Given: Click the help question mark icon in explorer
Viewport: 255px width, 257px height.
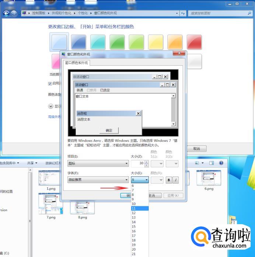Looking at the screenshot, I should 221,163.
